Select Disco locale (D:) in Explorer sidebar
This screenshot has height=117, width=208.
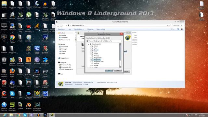pos(66,67)
